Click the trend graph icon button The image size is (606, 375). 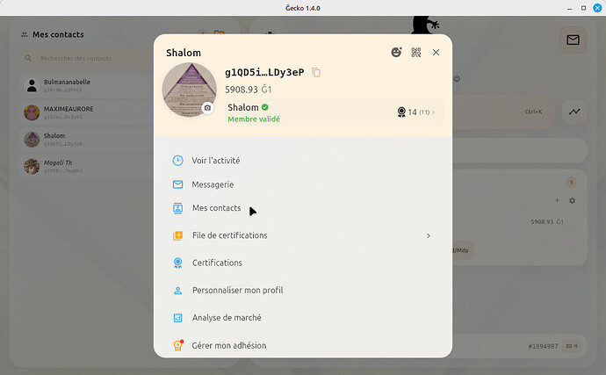(x=574, y=112)
